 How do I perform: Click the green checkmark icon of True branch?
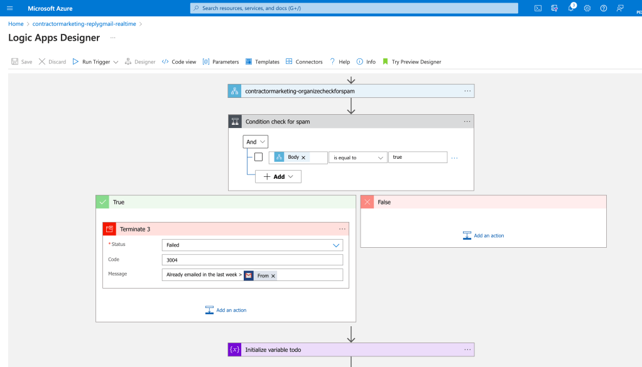click(102, 202)
